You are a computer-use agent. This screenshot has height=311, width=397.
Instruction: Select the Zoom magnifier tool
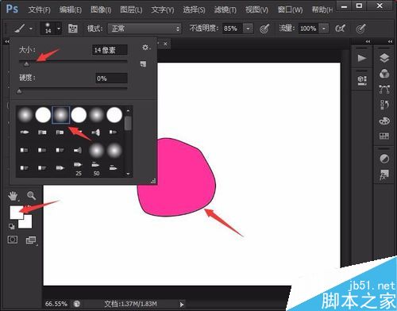point(31,195)
